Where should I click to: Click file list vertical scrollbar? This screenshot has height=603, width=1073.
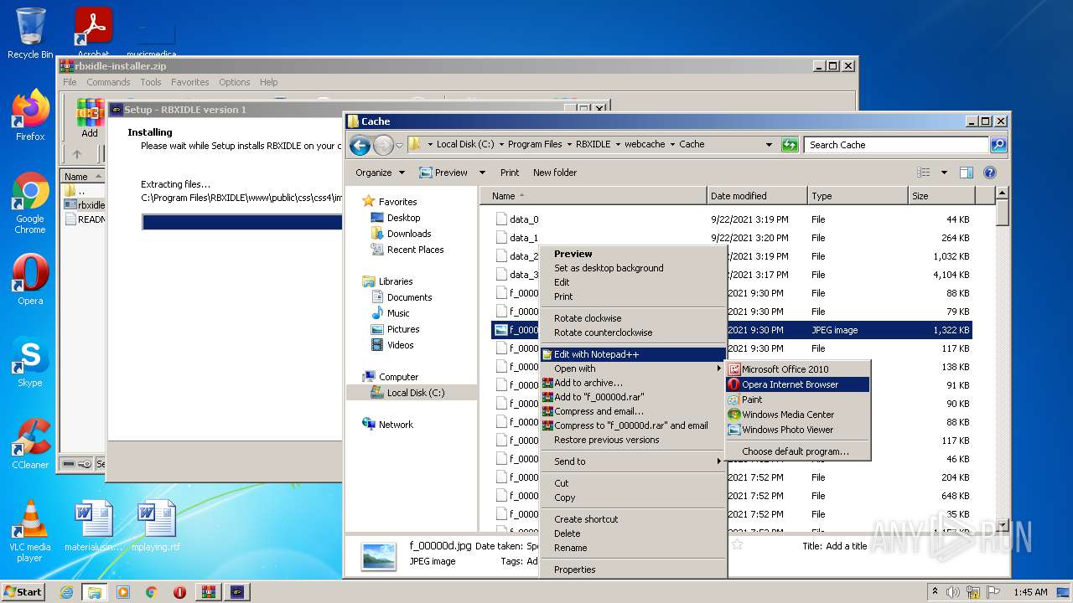[x=1002, y=358]
